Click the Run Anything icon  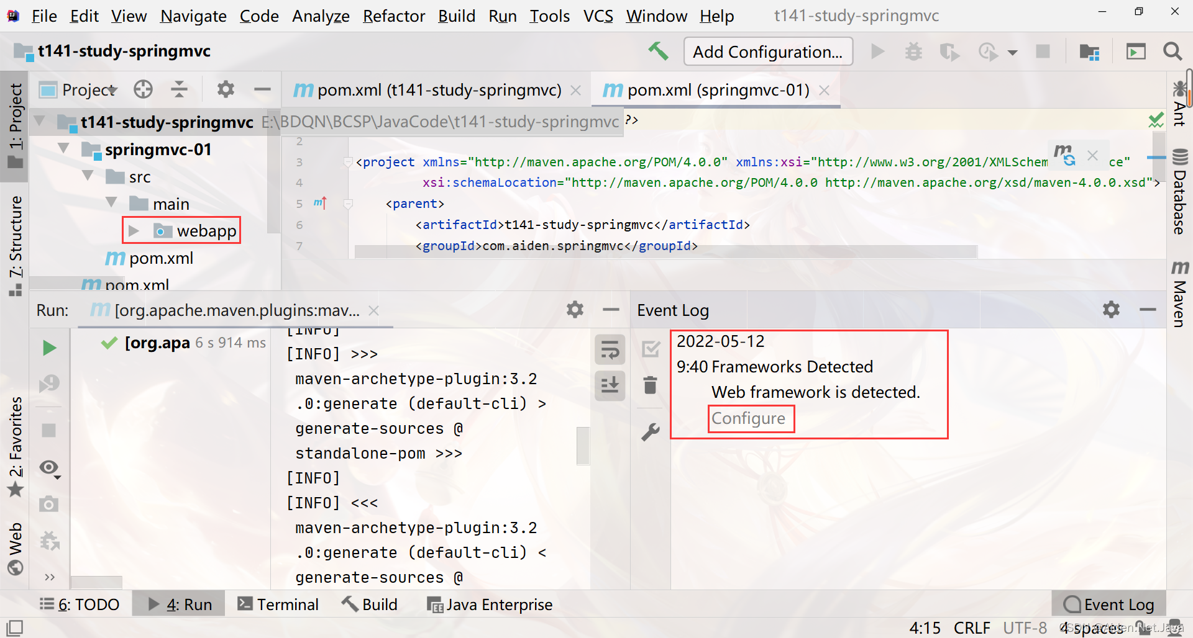point(1136,52)
